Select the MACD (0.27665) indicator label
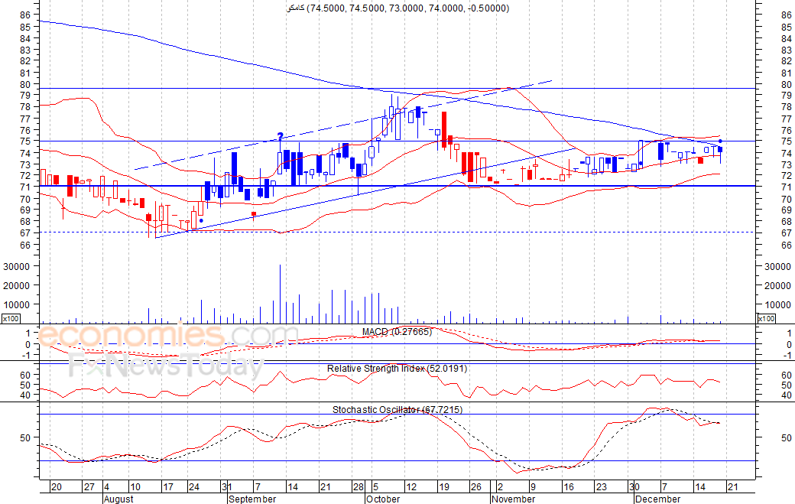795x504 pixels. coord(397,332)
